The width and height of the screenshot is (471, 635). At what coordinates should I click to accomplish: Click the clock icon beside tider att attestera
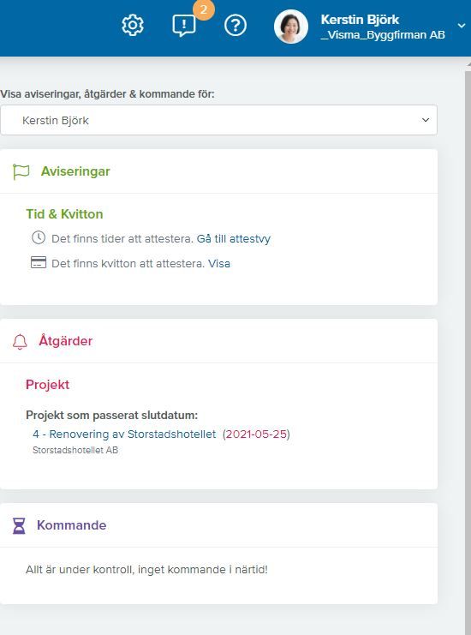pyautogui.click(x=39, y=237)
